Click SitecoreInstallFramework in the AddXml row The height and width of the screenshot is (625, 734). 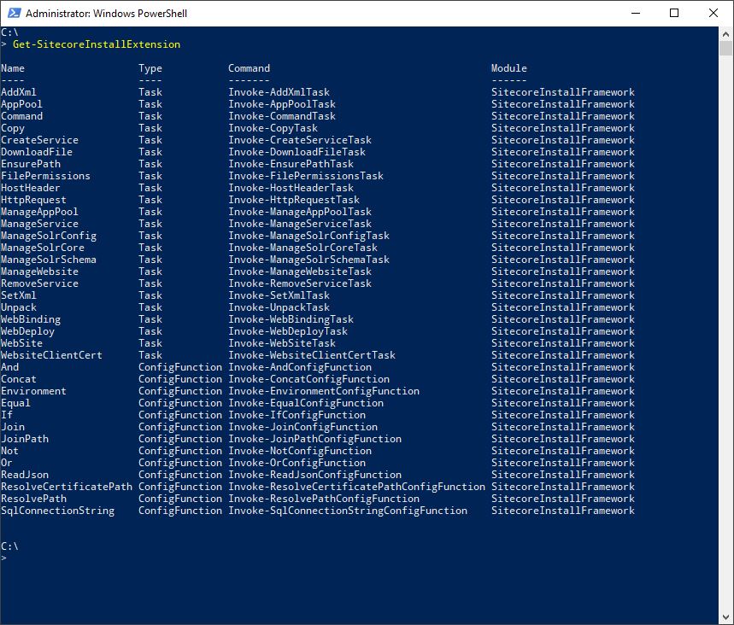pos(562,92)
